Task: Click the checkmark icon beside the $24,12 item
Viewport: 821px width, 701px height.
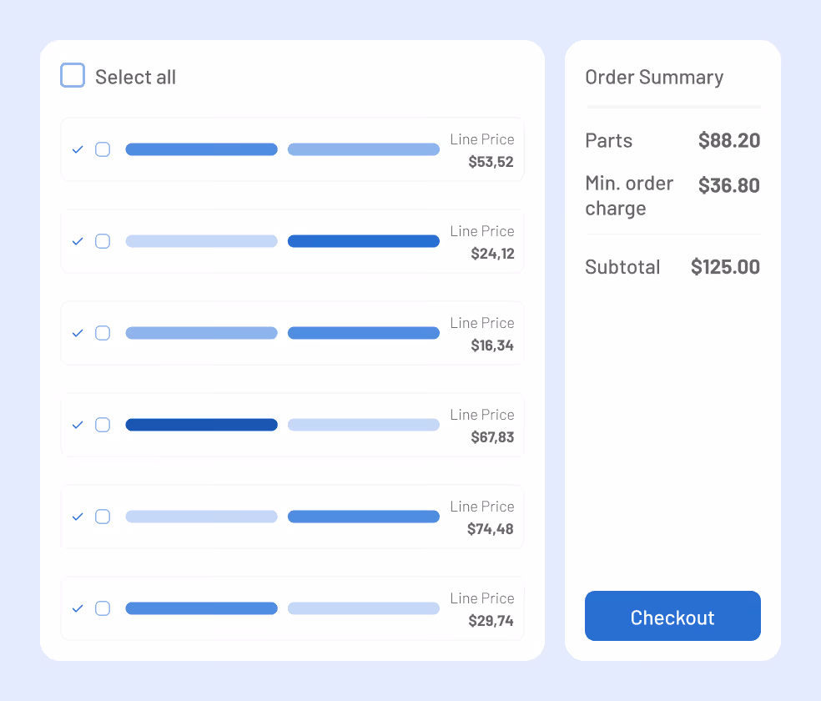Action: (x=78, y=241)
